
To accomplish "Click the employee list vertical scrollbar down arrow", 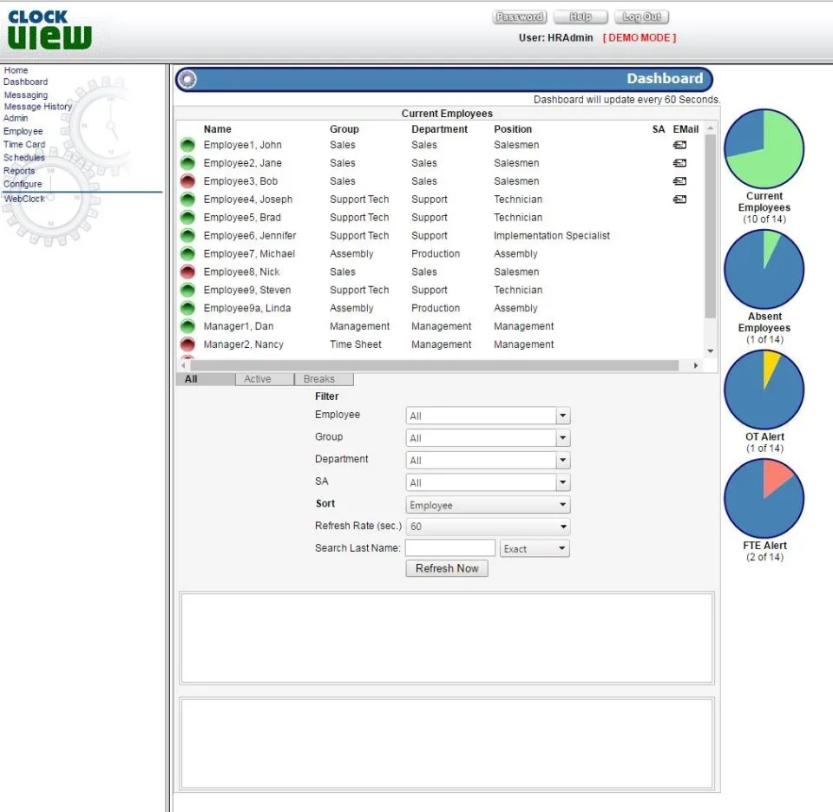I will (711, 351).
